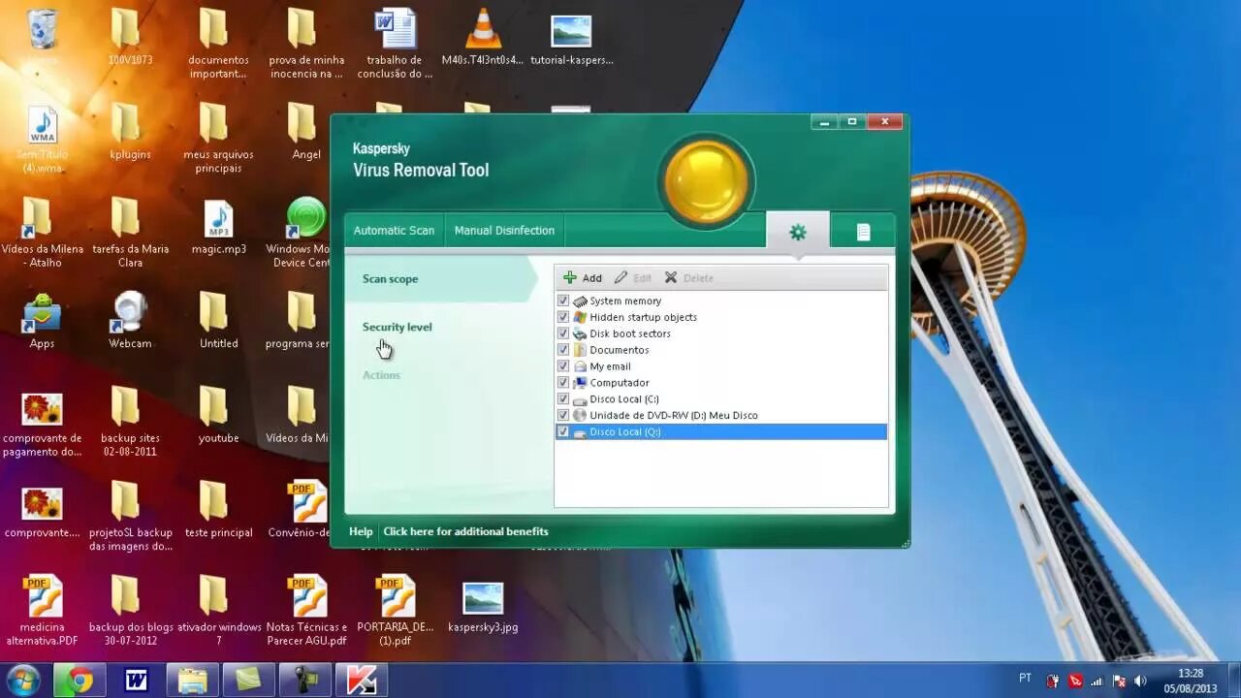This screenshot has width=1241, height=698.
Task: Open green sticky note taskbar app
Action: (248, 681)
